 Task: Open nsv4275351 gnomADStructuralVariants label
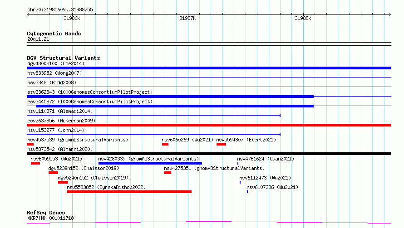pos(214,168)
